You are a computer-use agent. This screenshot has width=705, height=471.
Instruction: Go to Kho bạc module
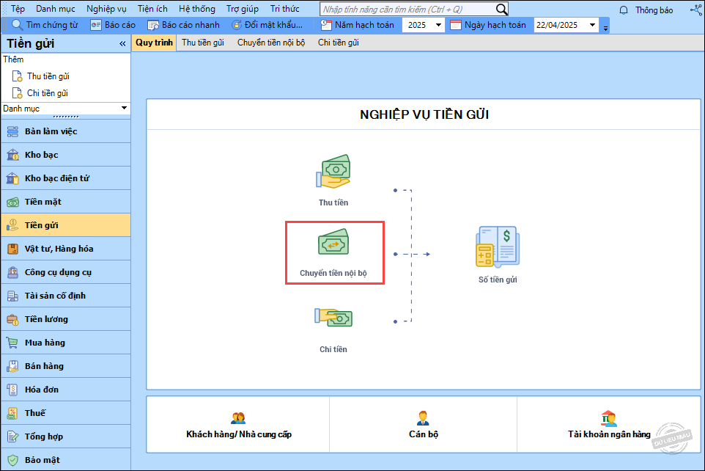pos(66,155)
